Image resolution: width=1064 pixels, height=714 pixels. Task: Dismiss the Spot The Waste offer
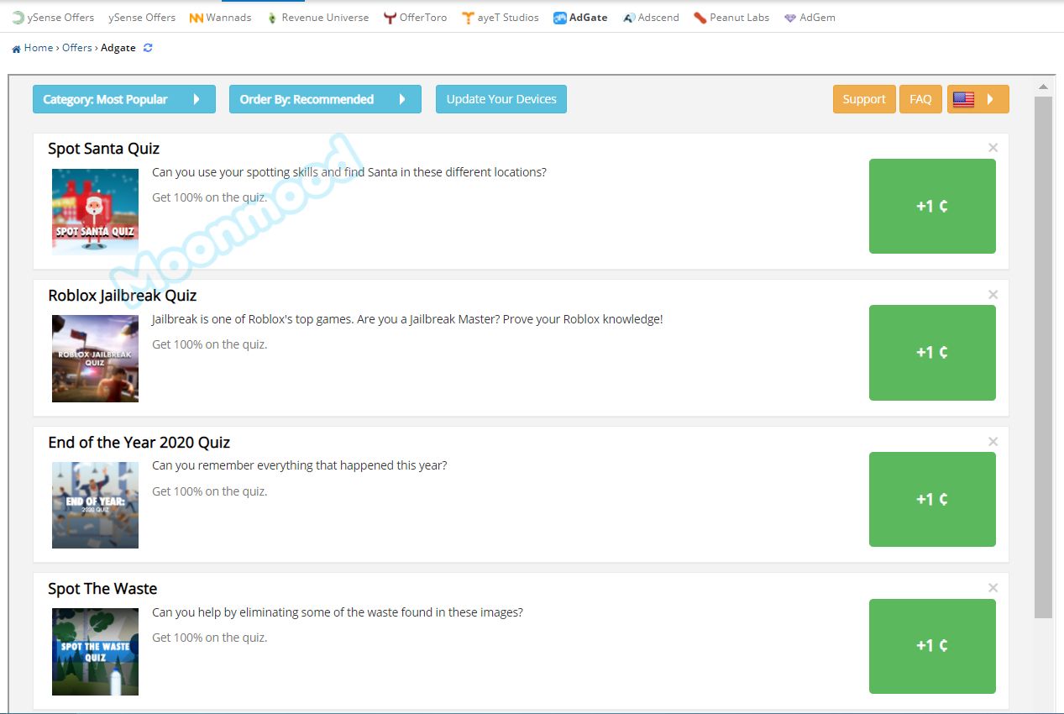pyautogui.click(x=993, y=588)
